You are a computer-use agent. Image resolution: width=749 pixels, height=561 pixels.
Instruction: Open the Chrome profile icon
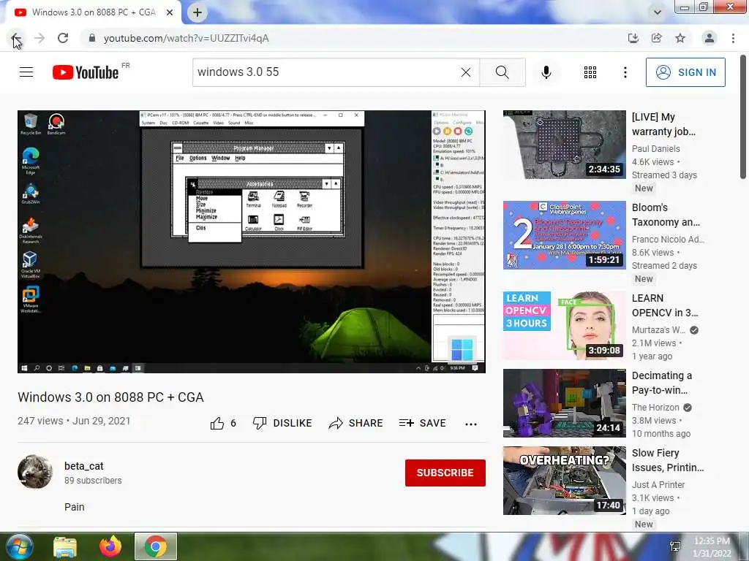pos(710,38)
